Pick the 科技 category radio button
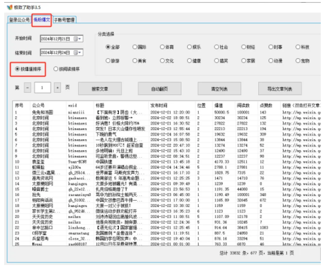This screenshot has height=266, width=325. (297, 47)
